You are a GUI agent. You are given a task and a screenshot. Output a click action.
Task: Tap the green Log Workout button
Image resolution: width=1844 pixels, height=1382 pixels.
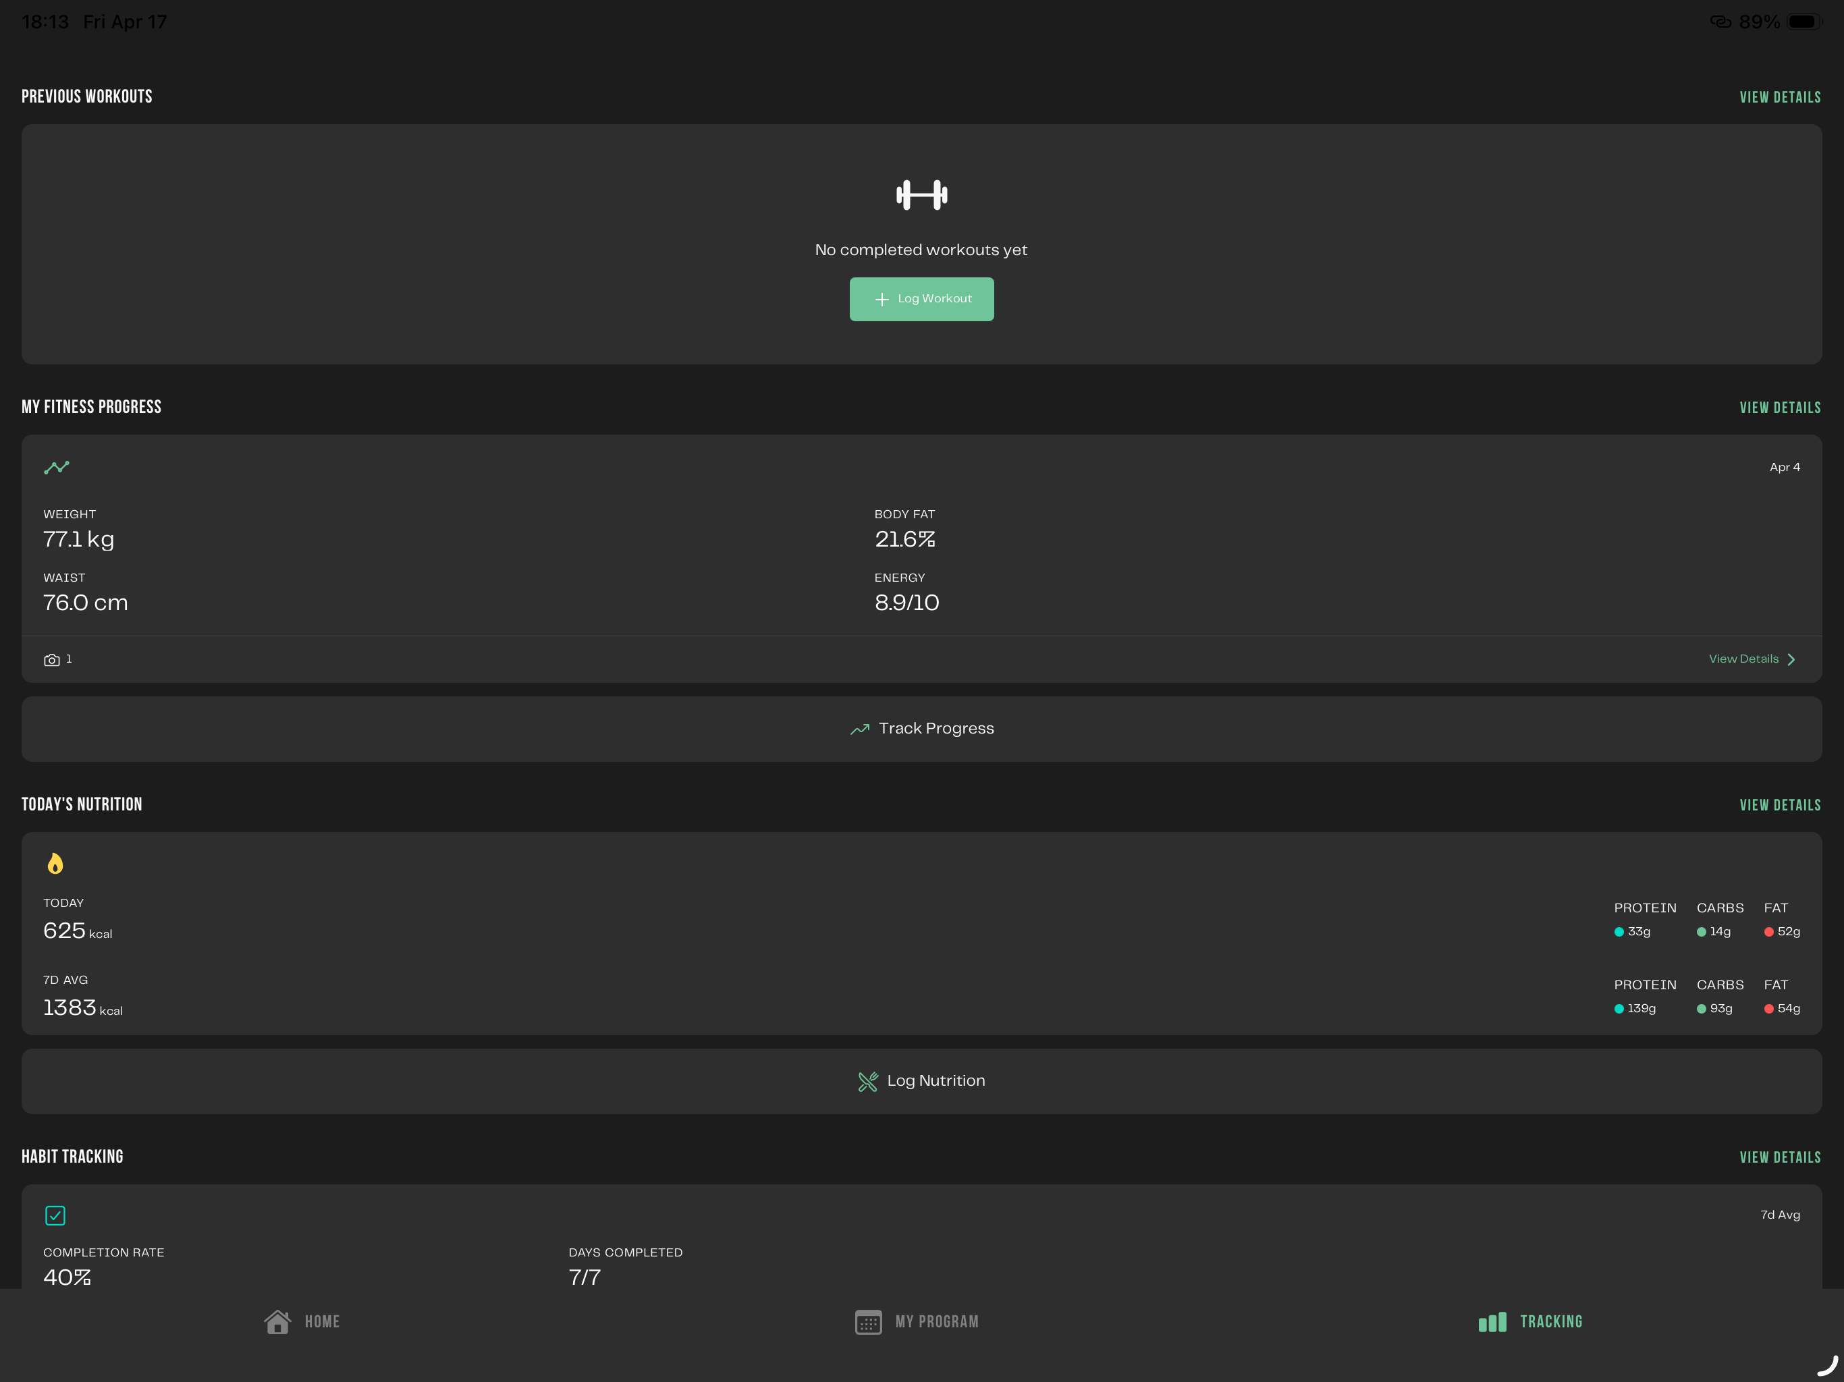pyautogui.click(x=921, y=299)
